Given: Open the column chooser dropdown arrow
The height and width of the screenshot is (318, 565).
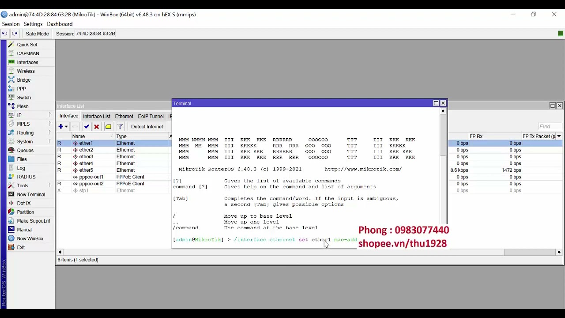Looking at the screenshot, I should (x=559, y=136).
